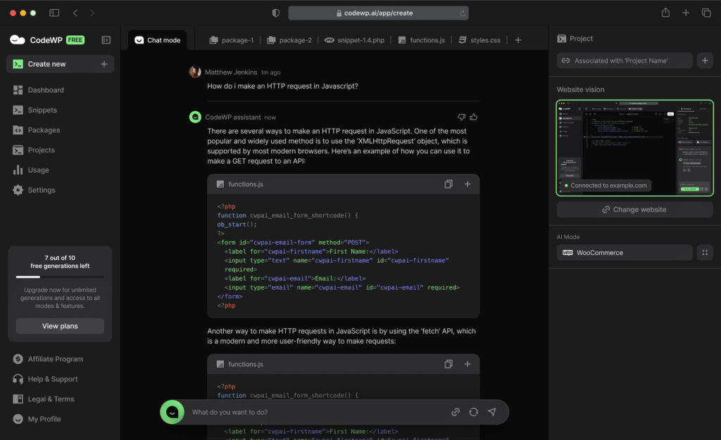The height and width of the screenshot is (440, 721).
Task: Click the attach link icon in the chat bar
Action: tap(456, 412)
